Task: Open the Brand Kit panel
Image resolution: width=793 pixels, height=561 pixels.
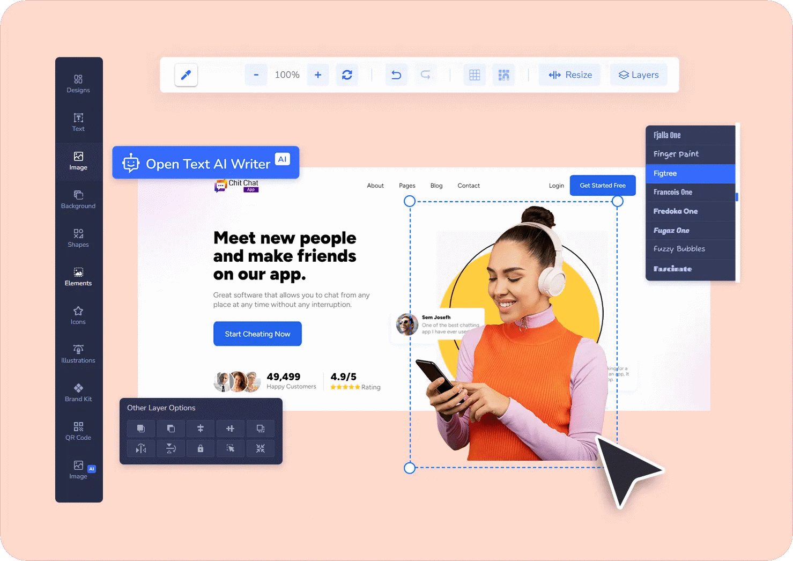Action: 78,392
